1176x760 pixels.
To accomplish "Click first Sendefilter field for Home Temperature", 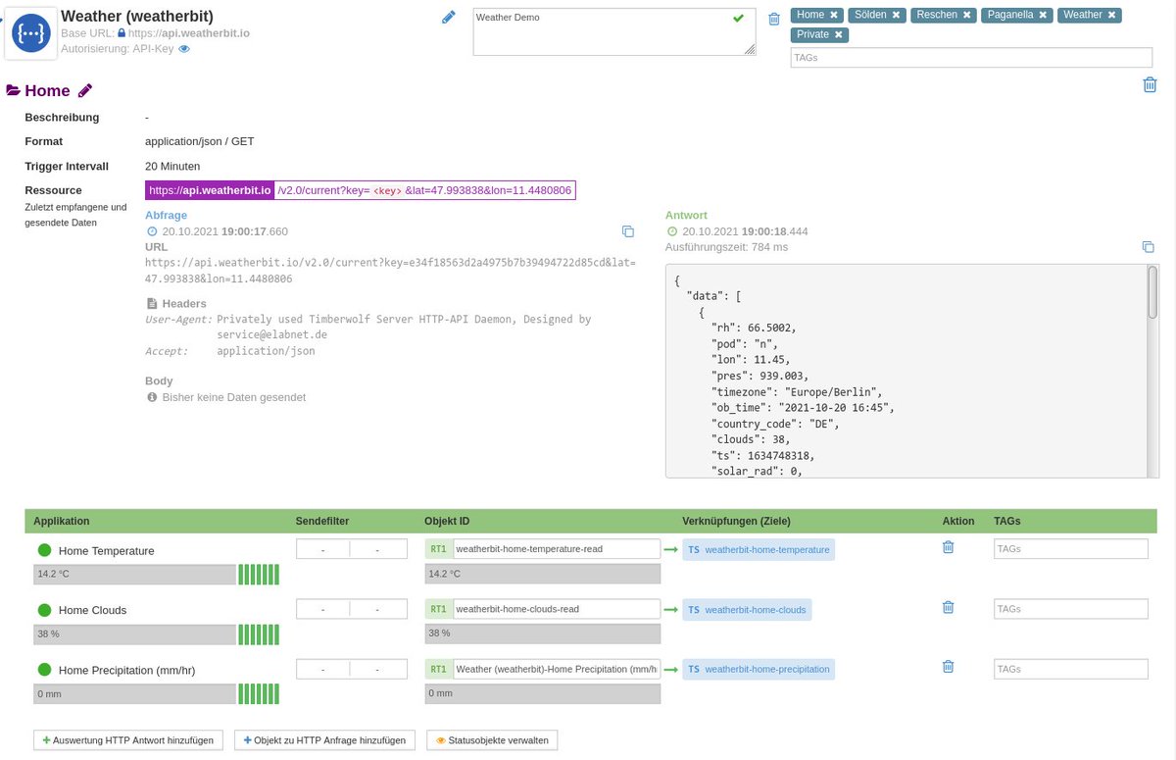I will [x=323, y=550].
